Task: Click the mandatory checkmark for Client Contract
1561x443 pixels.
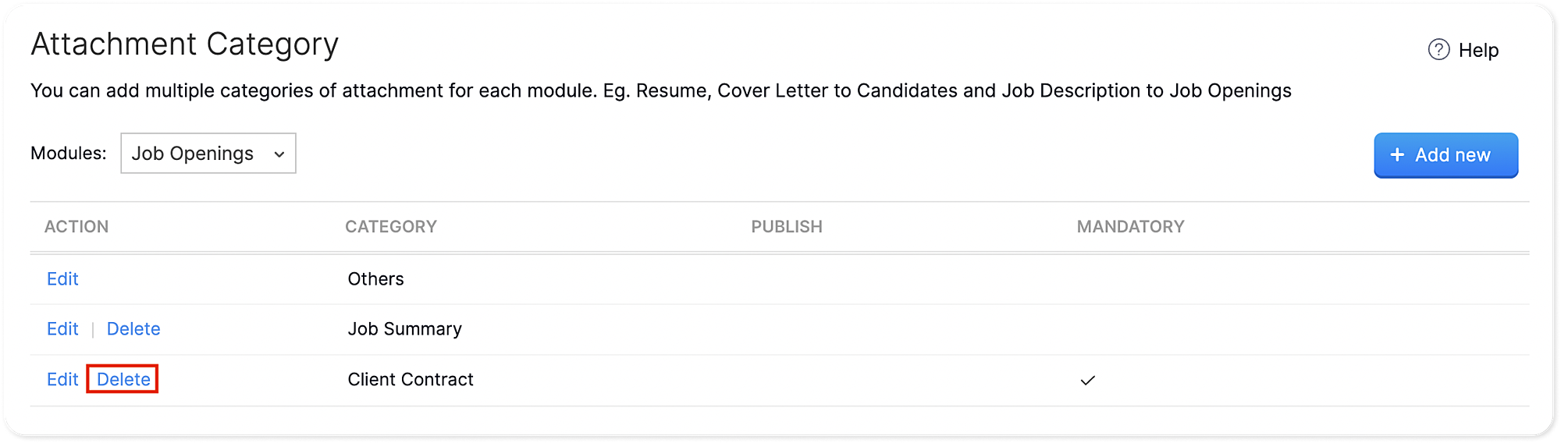Action: coord(1087,381)
